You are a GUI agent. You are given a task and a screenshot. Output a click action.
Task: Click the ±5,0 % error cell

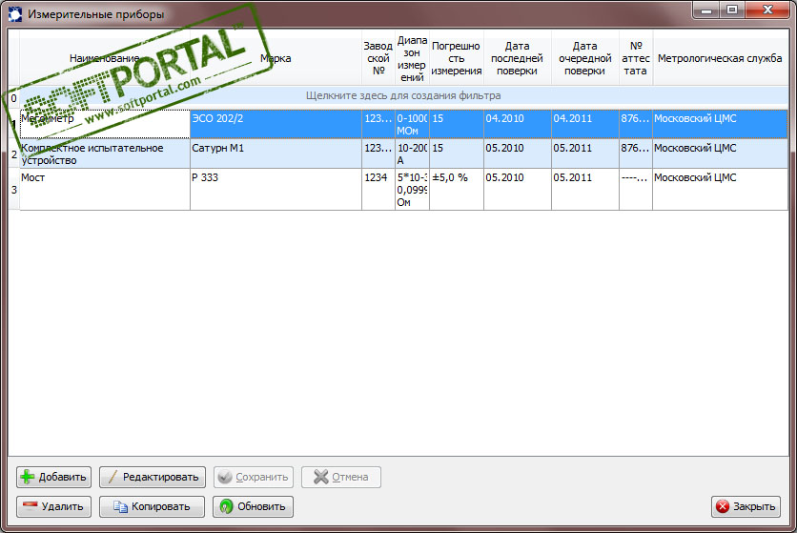pos(457,189)
